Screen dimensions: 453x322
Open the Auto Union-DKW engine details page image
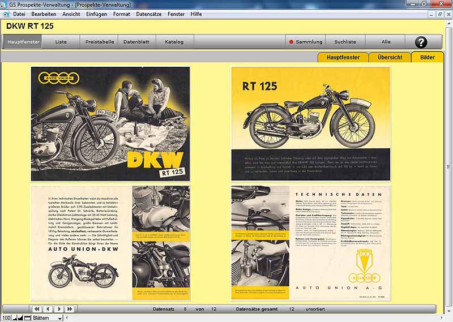[110, 243]
